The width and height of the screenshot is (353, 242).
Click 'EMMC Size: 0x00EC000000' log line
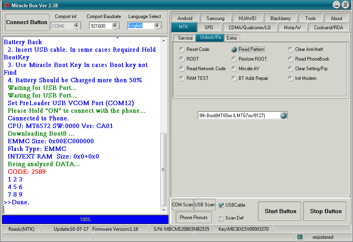(51, 141)
